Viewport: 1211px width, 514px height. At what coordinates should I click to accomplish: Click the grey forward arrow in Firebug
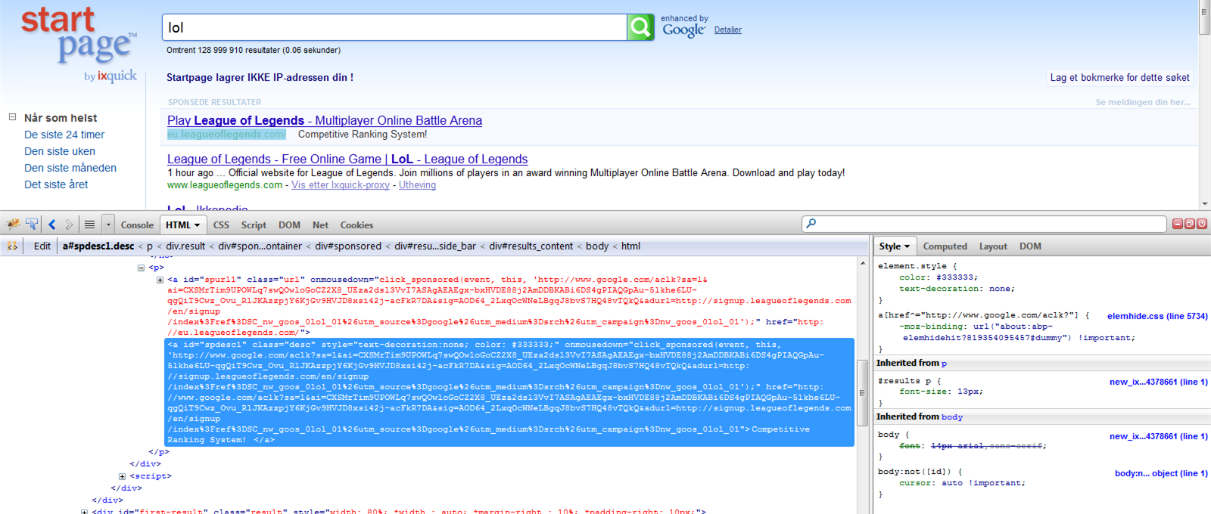[69, 224]
